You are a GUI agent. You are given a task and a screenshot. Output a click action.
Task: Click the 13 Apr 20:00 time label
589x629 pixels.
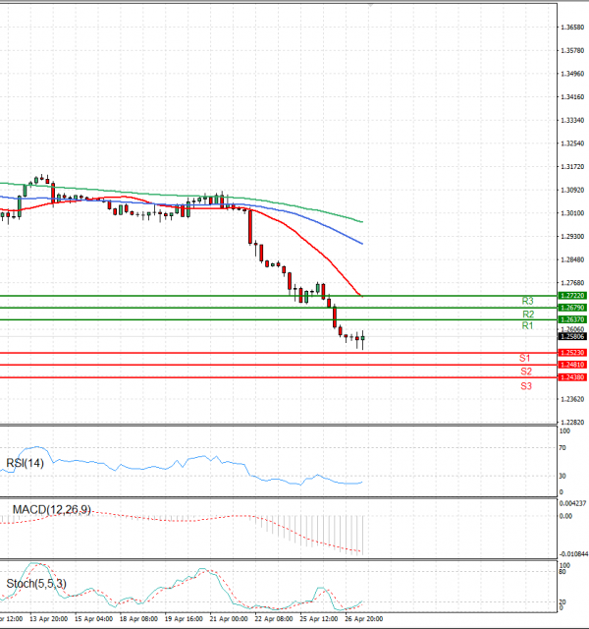48,619
